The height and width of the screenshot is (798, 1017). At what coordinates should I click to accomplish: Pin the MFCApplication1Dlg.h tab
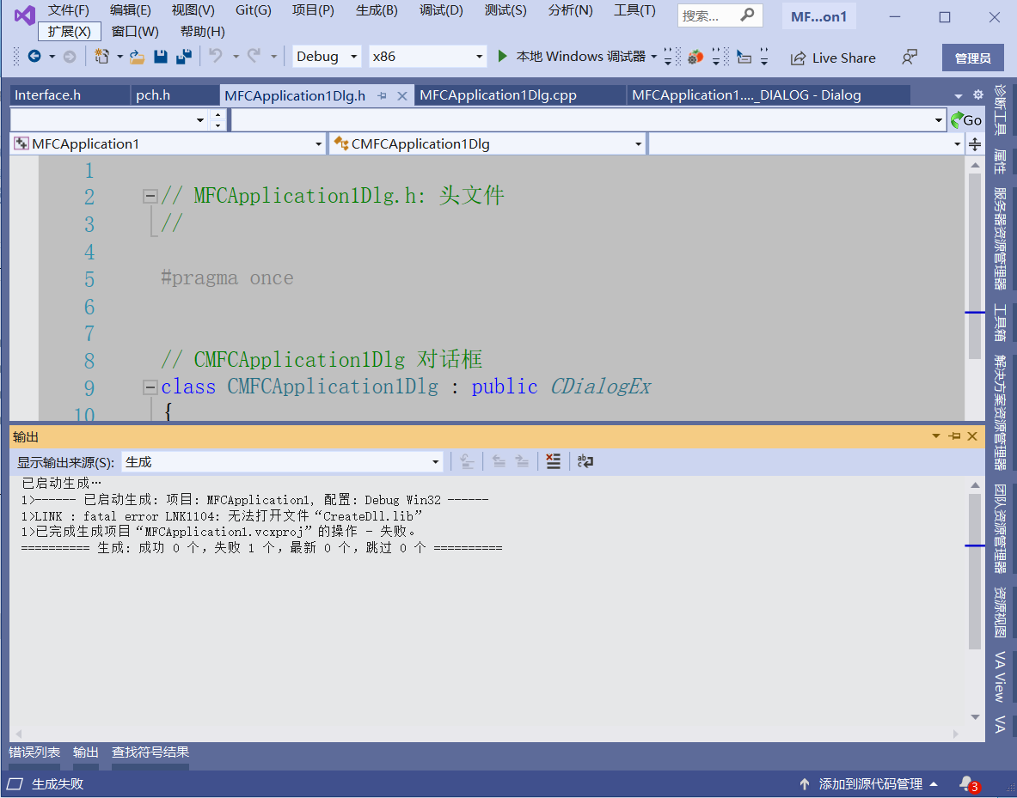pos(382,96)
